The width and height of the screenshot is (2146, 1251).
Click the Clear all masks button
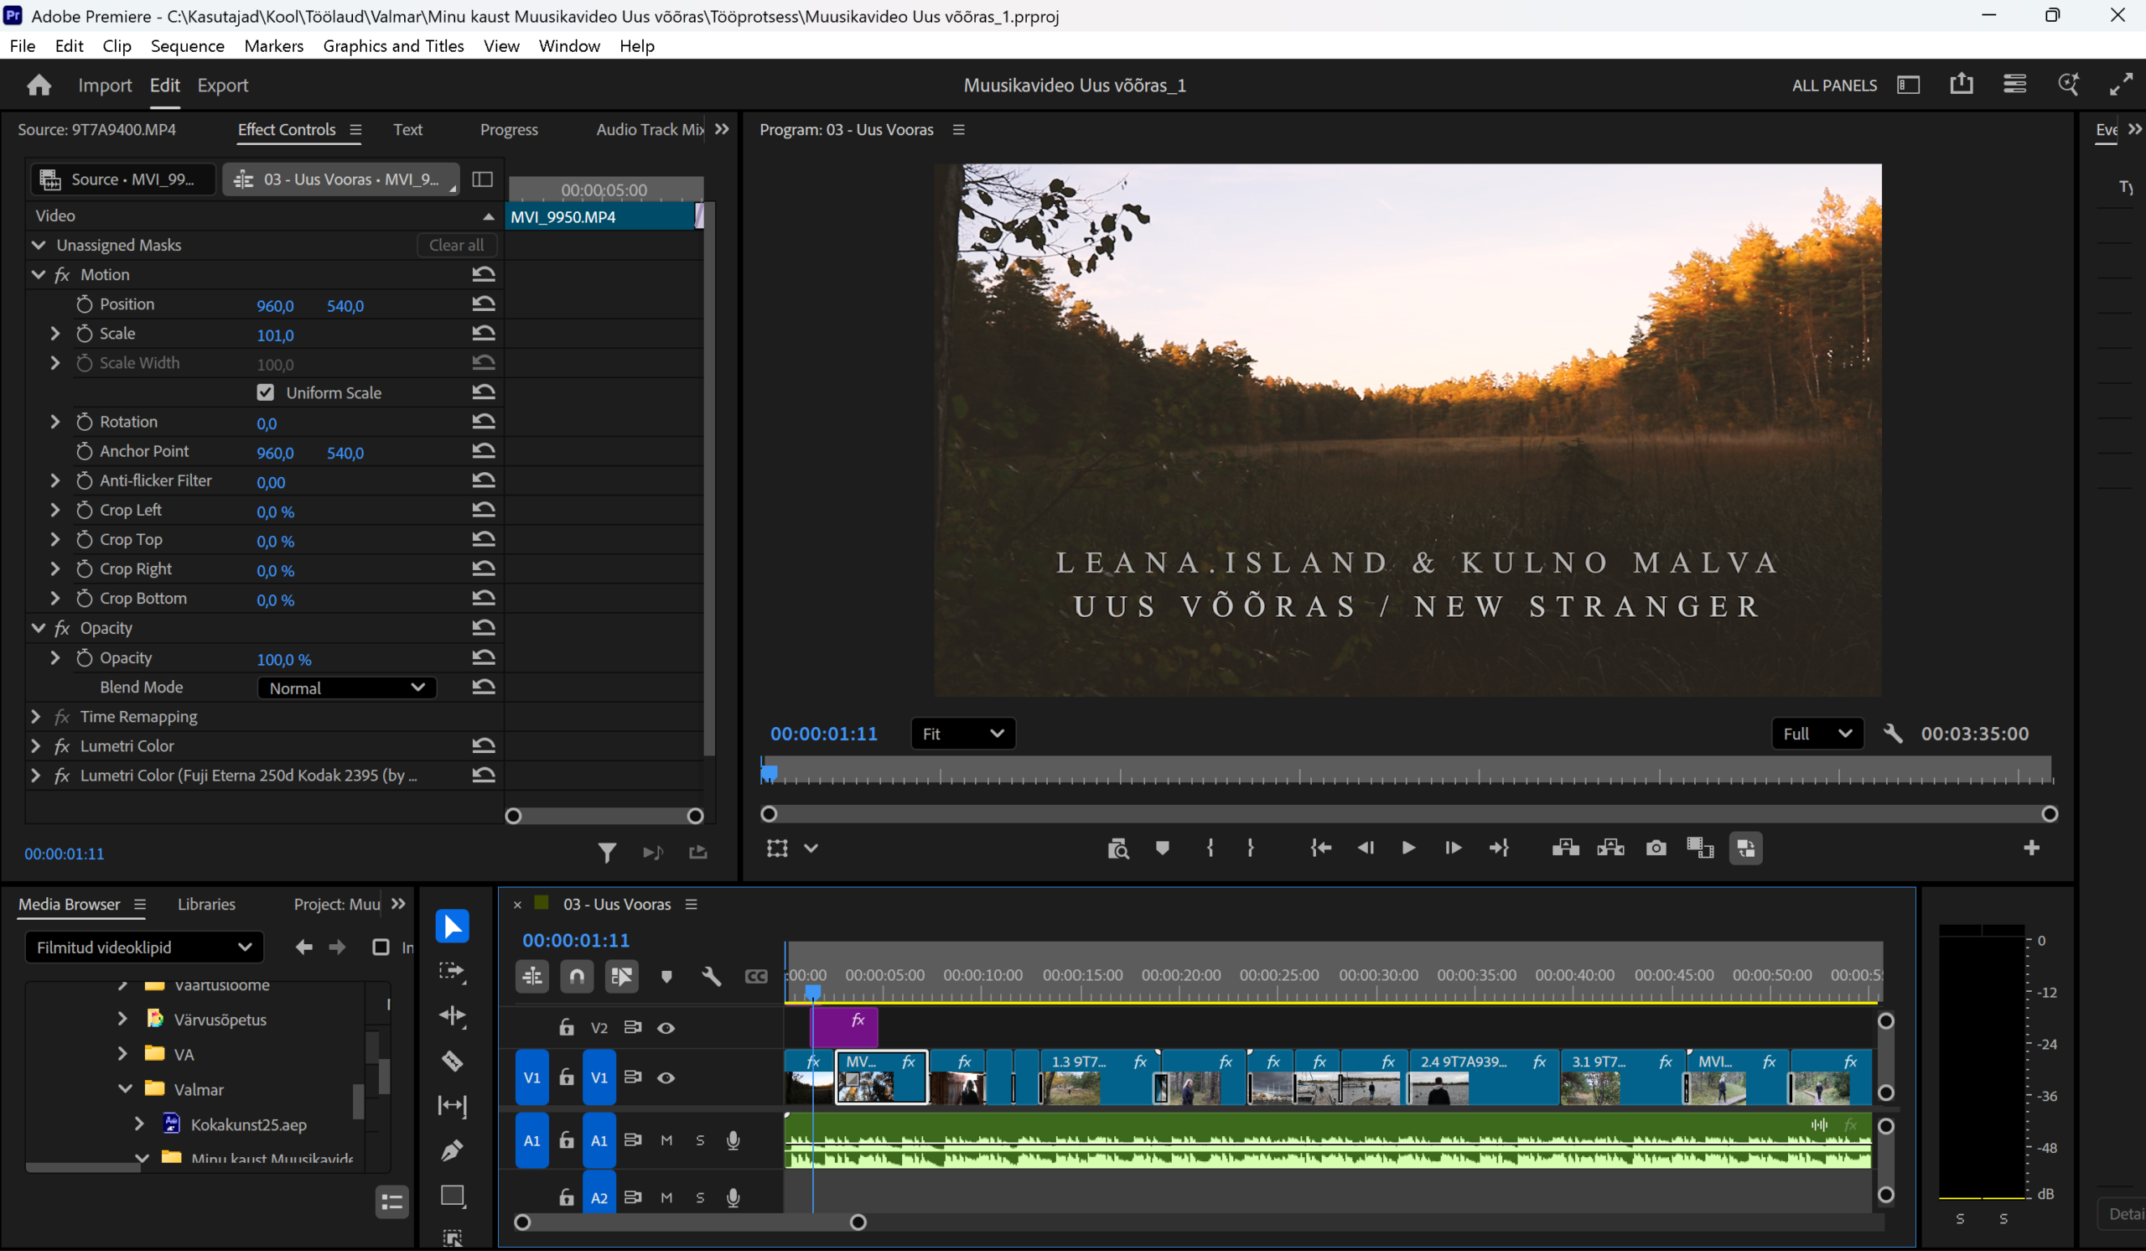[x=457, y=246]
